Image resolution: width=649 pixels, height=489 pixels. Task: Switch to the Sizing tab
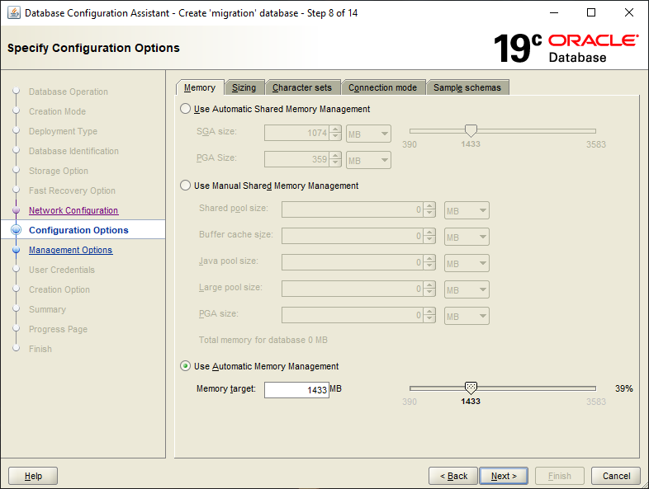click(x=244, y=87)
